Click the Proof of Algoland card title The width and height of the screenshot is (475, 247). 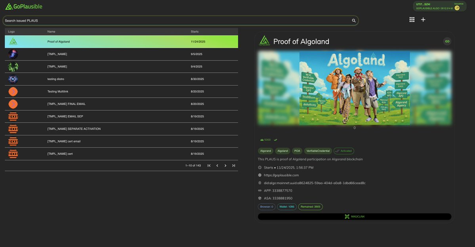click(x=301, y=42)
